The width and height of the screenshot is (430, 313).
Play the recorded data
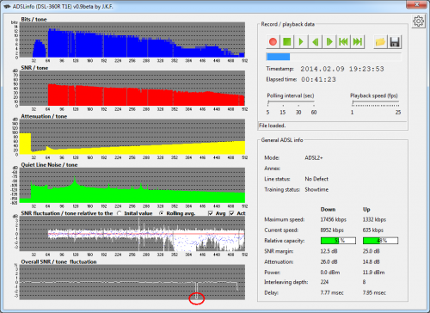[301, 42]
